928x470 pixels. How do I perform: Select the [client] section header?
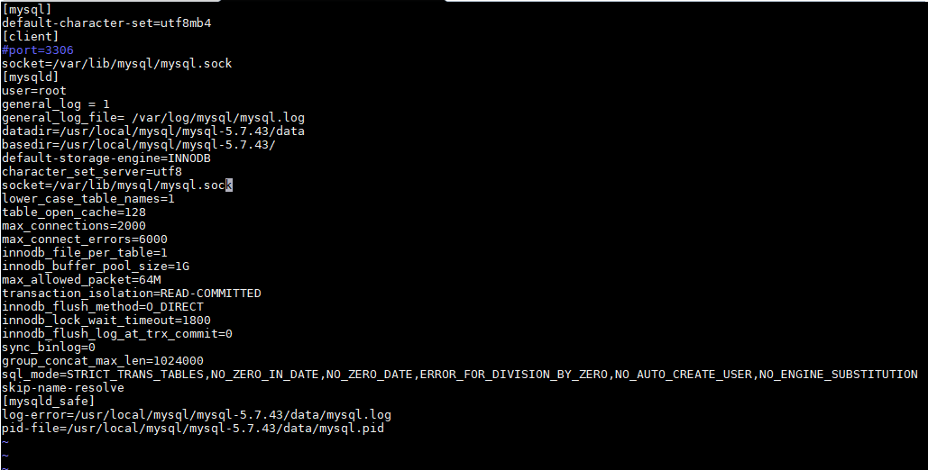pyautogui.click(x=30, y=37)
